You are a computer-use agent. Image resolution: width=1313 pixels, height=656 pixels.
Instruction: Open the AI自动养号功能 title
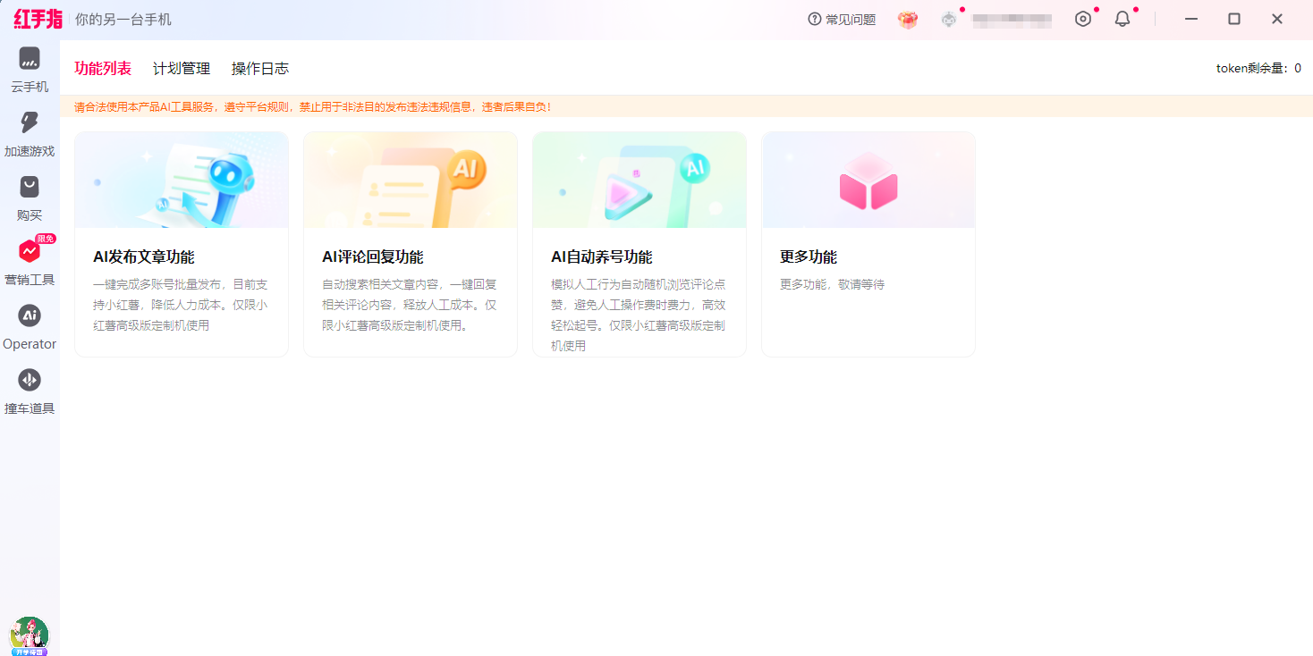(601, 257)
